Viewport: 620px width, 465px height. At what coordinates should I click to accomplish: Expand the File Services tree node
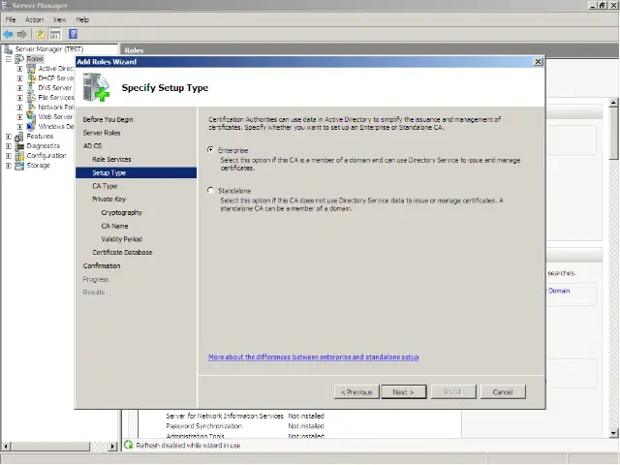coord(19,98)
